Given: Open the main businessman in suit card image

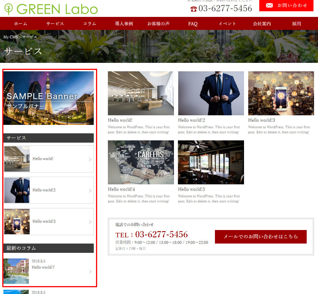Looking at the screenshot, I should pos(211,93).
